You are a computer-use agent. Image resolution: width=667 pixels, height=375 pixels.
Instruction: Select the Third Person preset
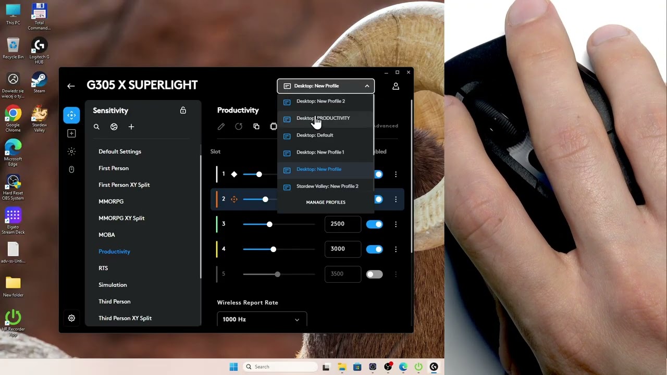(115, 302)
